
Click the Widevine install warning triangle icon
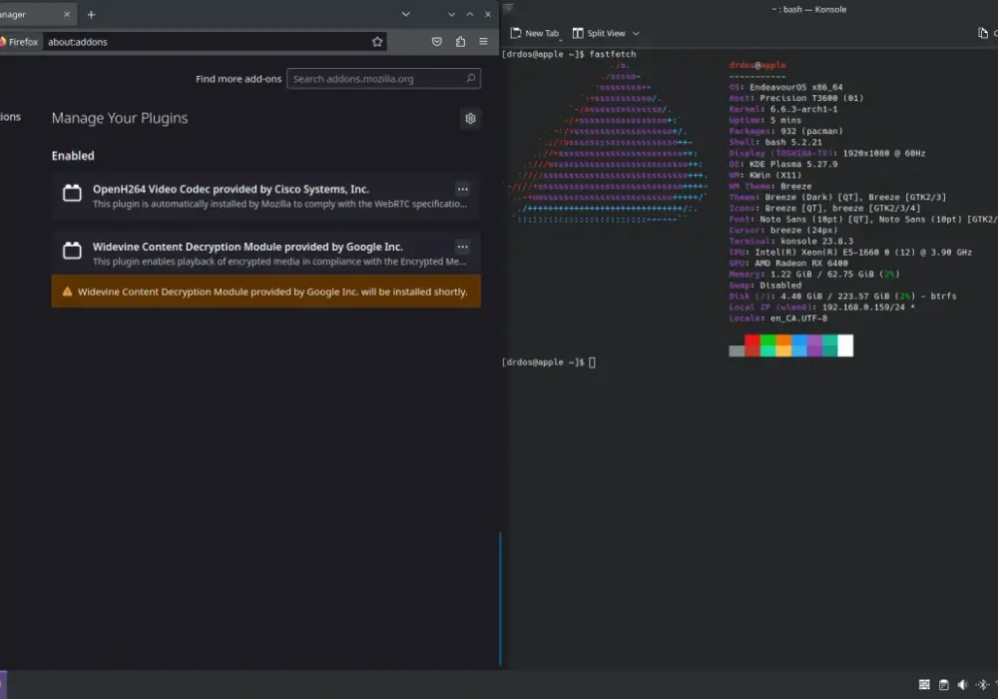coord(68,292)
